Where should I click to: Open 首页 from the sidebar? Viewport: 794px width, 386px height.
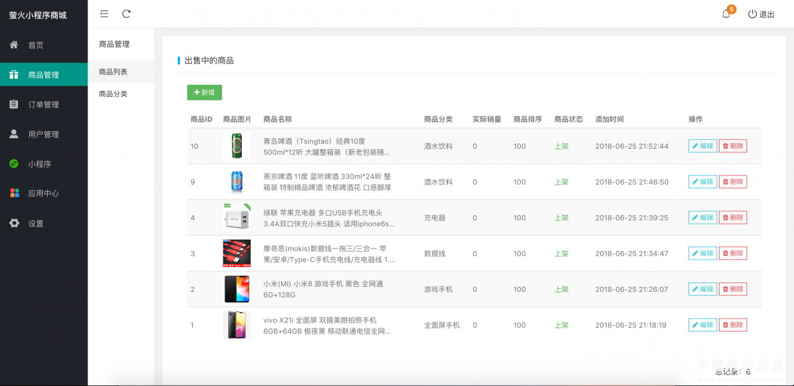click(x=35, y=44)
